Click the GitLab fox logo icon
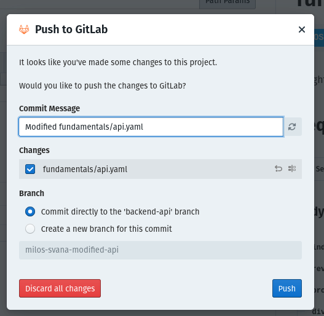 [24, 30]
